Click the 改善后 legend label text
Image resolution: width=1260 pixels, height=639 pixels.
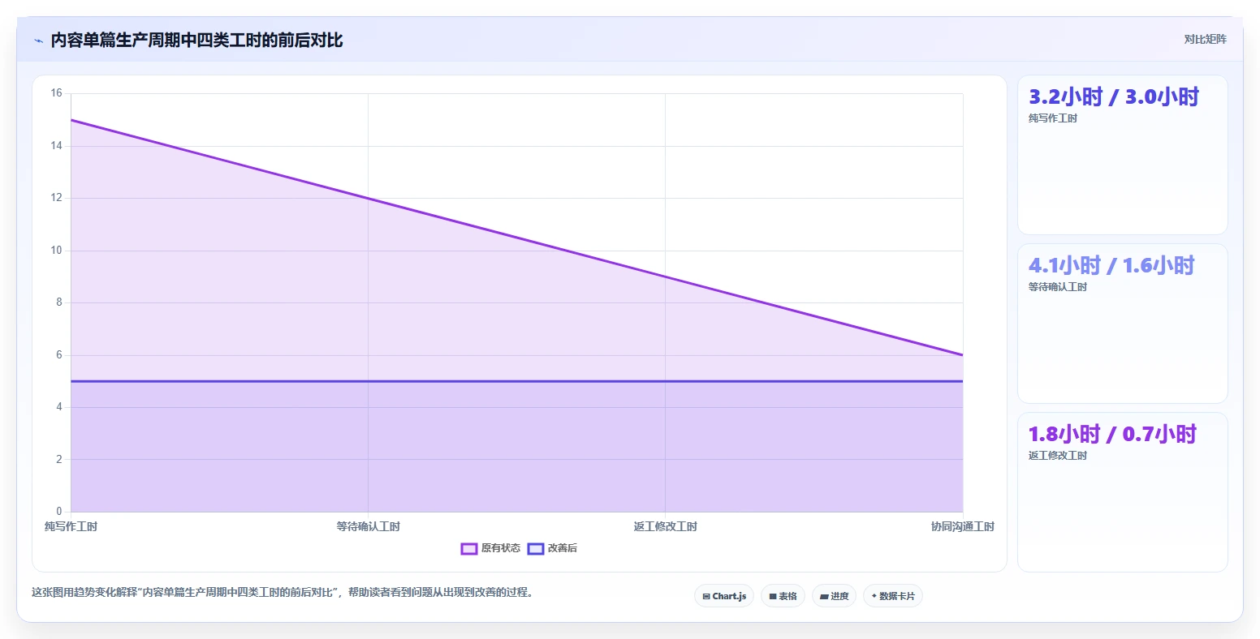pyautogui.click(x=563, y=549)
